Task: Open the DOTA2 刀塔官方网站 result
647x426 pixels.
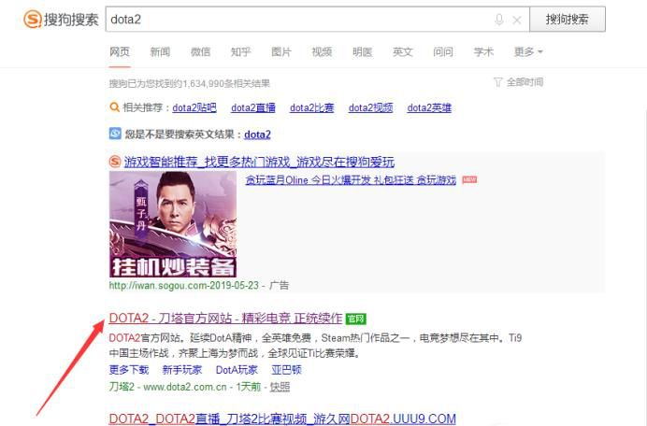Action: click(x=225, y=319)
